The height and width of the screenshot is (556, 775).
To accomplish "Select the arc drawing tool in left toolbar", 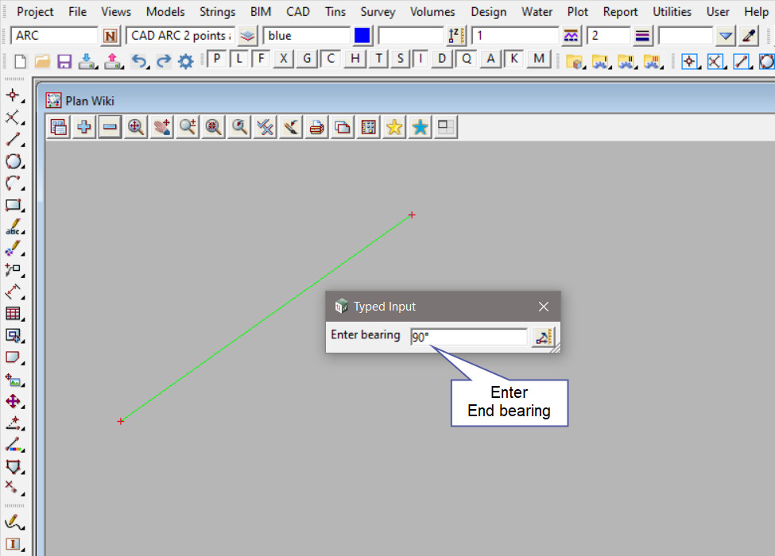I will coord(13,183).
